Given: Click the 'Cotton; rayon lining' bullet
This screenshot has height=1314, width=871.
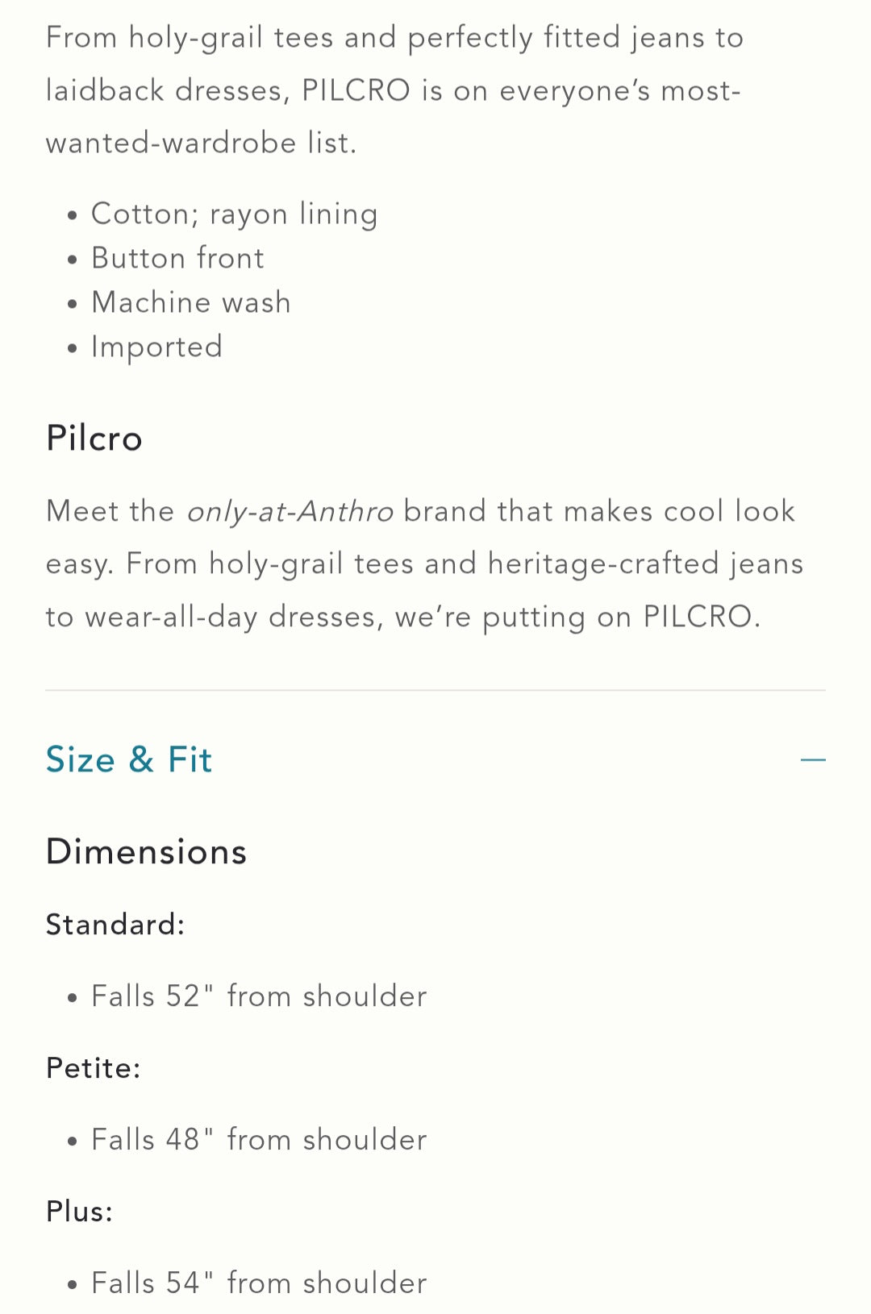Looking at the screenshot, I should [234, 214].
